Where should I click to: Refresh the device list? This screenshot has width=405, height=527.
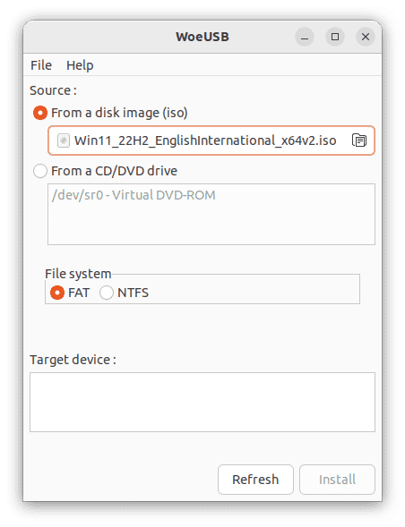[255, 480]
